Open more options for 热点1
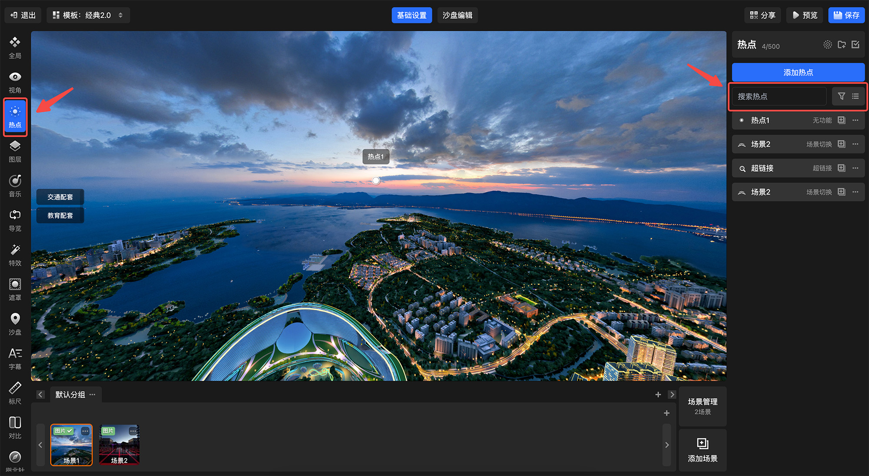Image resolution: width=869 pixels, height=476 pixels. 856,120
